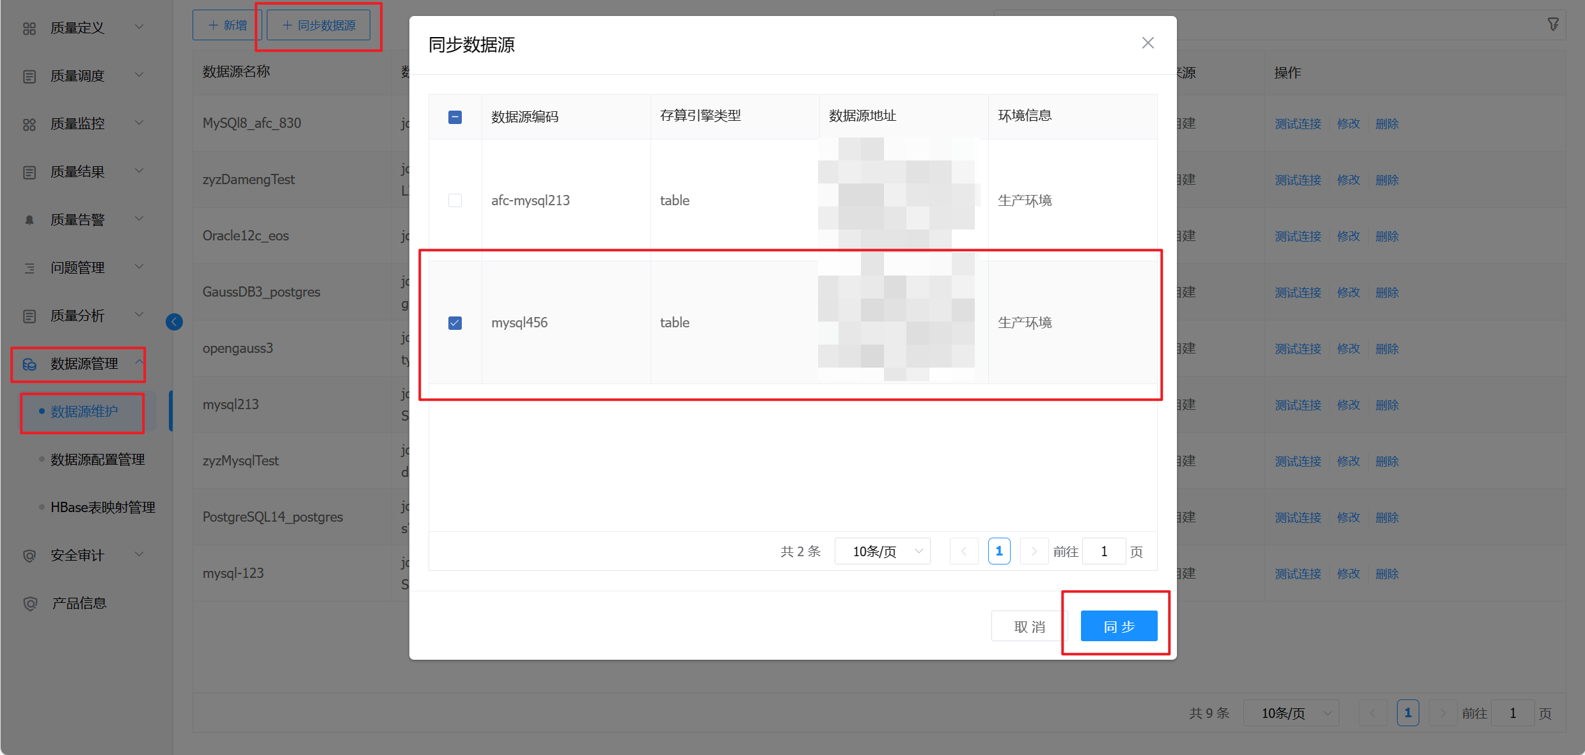Click the blue 同步 button
Screen dimensions: 1585x755
point(1119,626)
